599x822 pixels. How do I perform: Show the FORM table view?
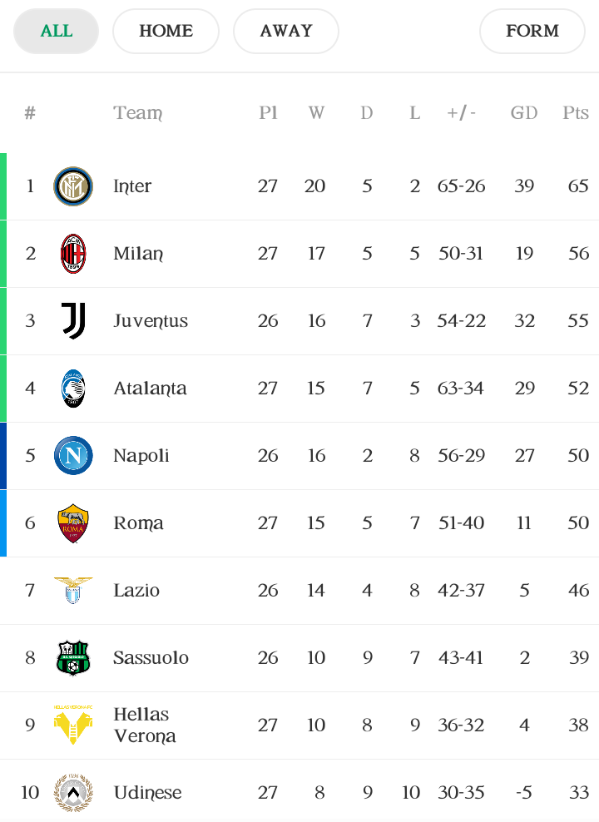coord(532,32)
